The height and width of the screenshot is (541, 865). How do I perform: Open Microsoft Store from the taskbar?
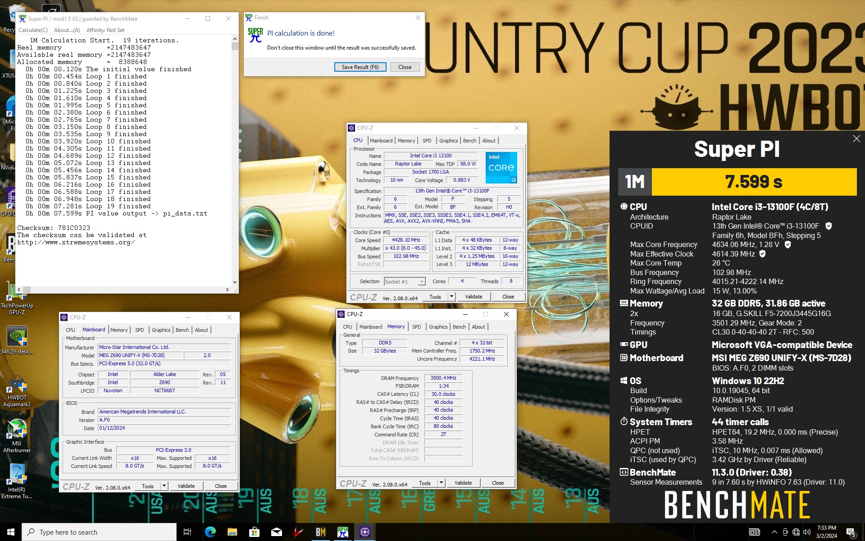pos(254,532)
